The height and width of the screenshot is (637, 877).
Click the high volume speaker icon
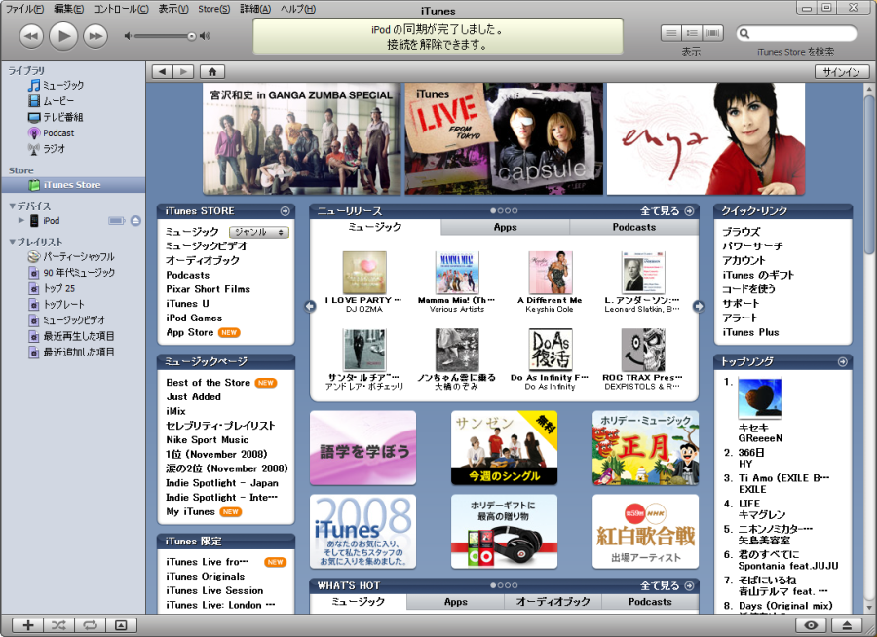[x=206, y=36]
